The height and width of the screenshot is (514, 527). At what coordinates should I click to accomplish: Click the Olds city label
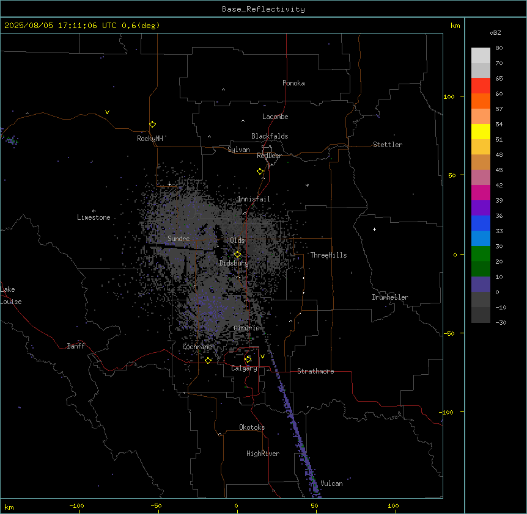(x=237, y=241)
